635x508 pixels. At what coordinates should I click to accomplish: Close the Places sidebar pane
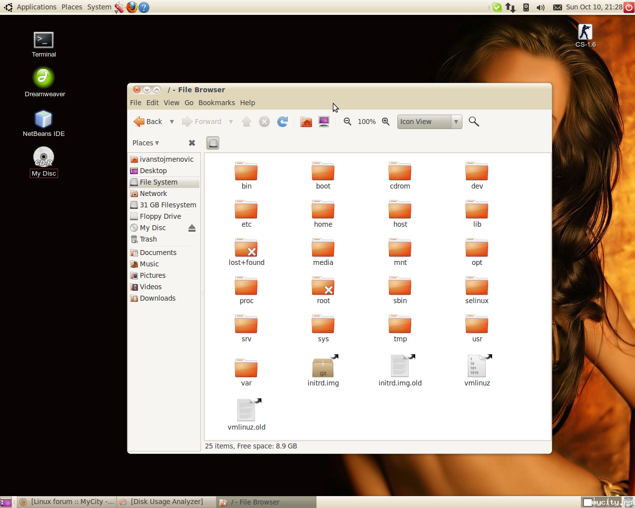pos(192,143)
